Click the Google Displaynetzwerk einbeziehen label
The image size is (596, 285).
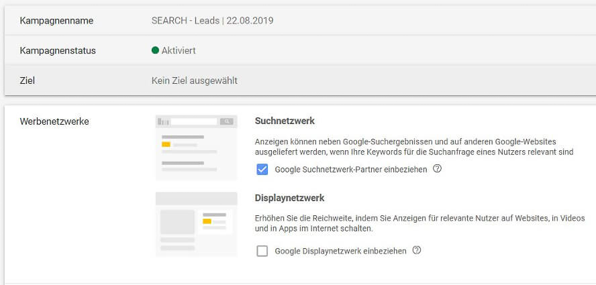pos(340,251)
